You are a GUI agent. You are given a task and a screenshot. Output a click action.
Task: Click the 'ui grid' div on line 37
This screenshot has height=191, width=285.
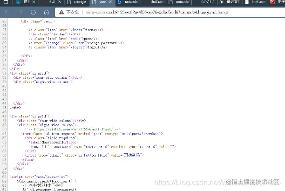(29, 73)
